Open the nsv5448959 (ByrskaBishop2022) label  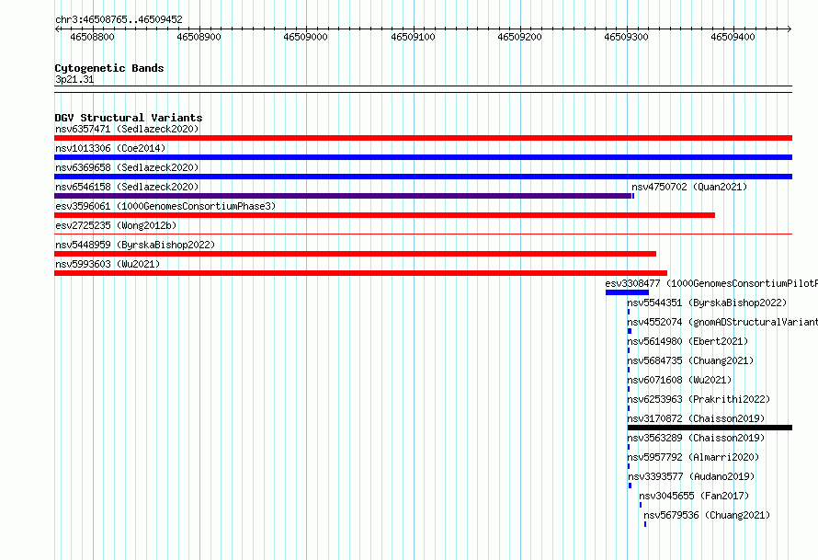135,245
